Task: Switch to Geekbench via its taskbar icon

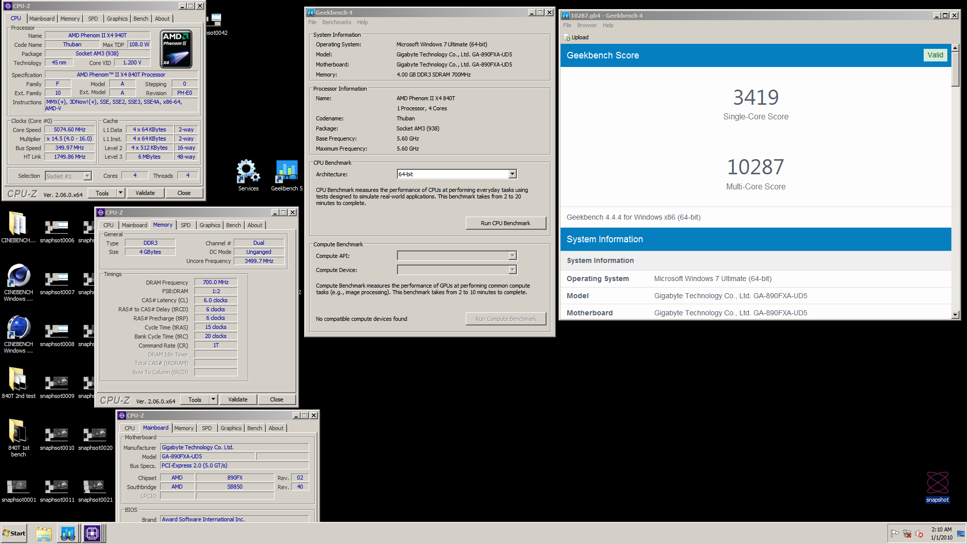Action: coord(68,533)
